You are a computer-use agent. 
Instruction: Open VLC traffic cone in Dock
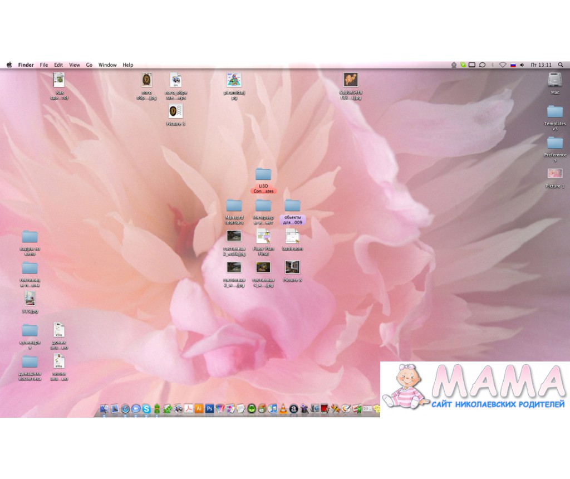point(283,409)
